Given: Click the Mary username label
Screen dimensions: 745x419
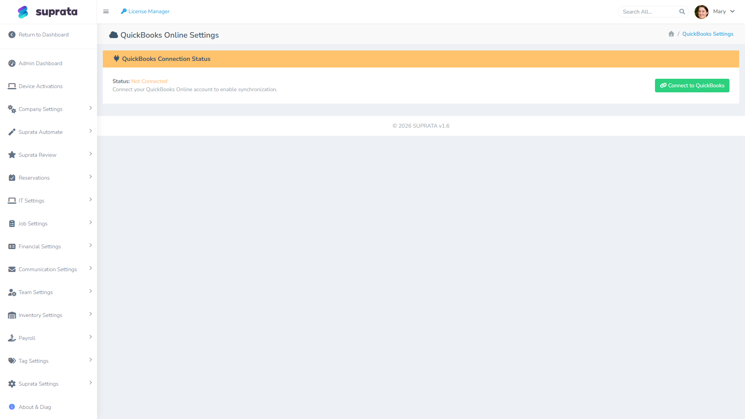Looking at the screenshot, I should pos(719,11).
